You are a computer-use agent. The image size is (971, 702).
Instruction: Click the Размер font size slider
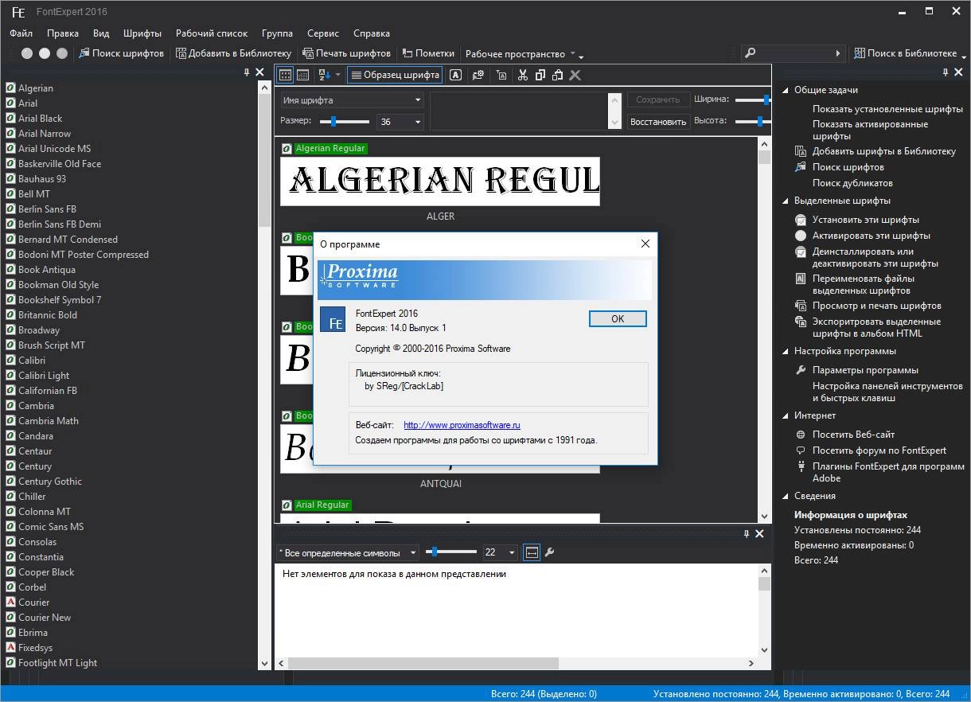tap(345, 122)
